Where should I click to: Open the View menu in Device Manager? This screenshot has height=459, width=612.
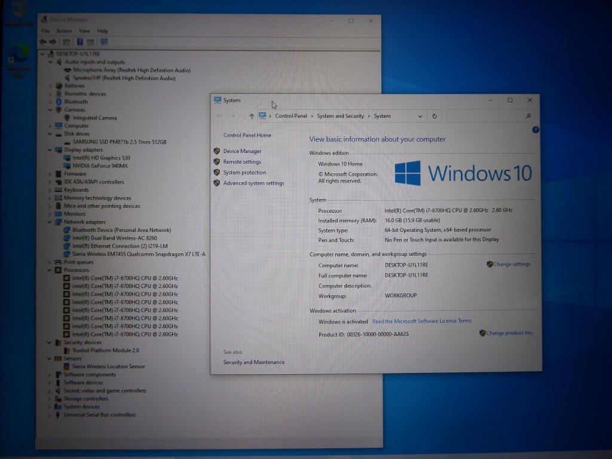pyautogui.click(x=84, y=31)
